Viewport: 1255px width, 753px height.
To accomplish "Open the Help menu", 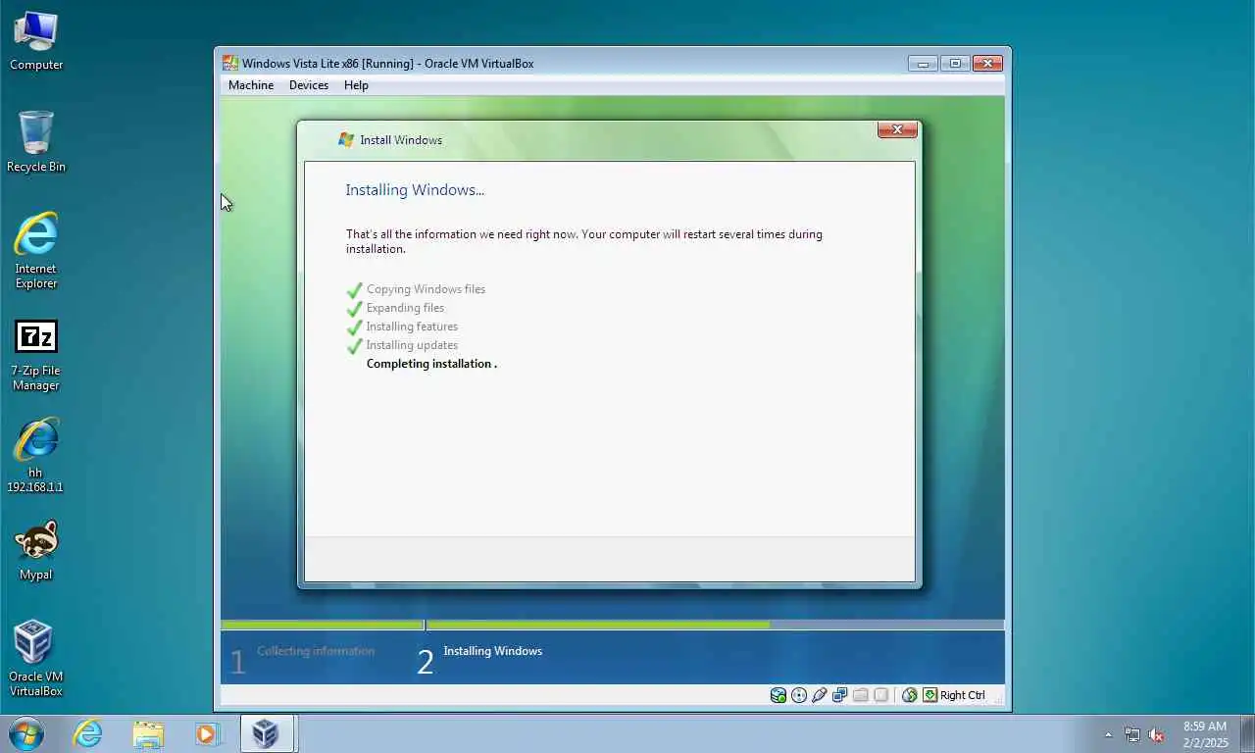I will coord(356,85).
